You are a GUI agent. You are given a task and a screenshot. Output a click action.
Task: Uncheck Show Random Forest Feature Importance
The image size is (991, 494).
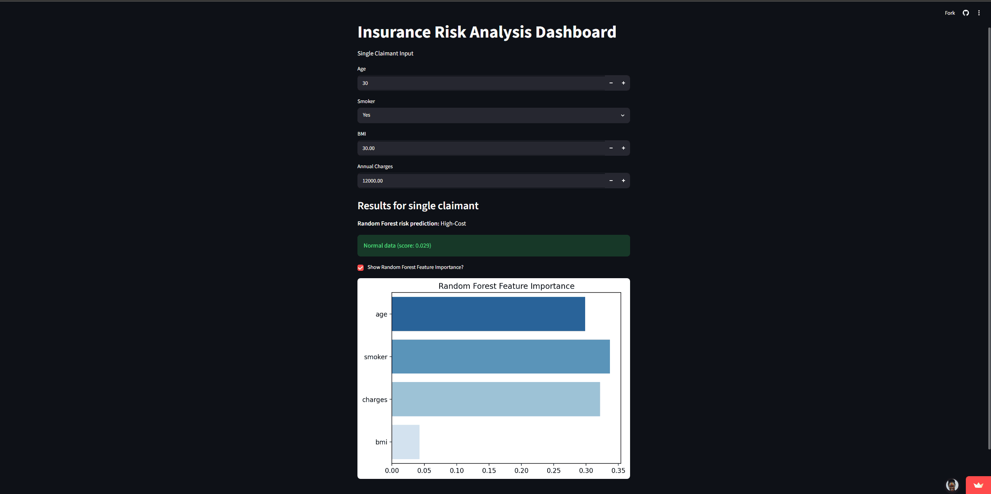361,268
